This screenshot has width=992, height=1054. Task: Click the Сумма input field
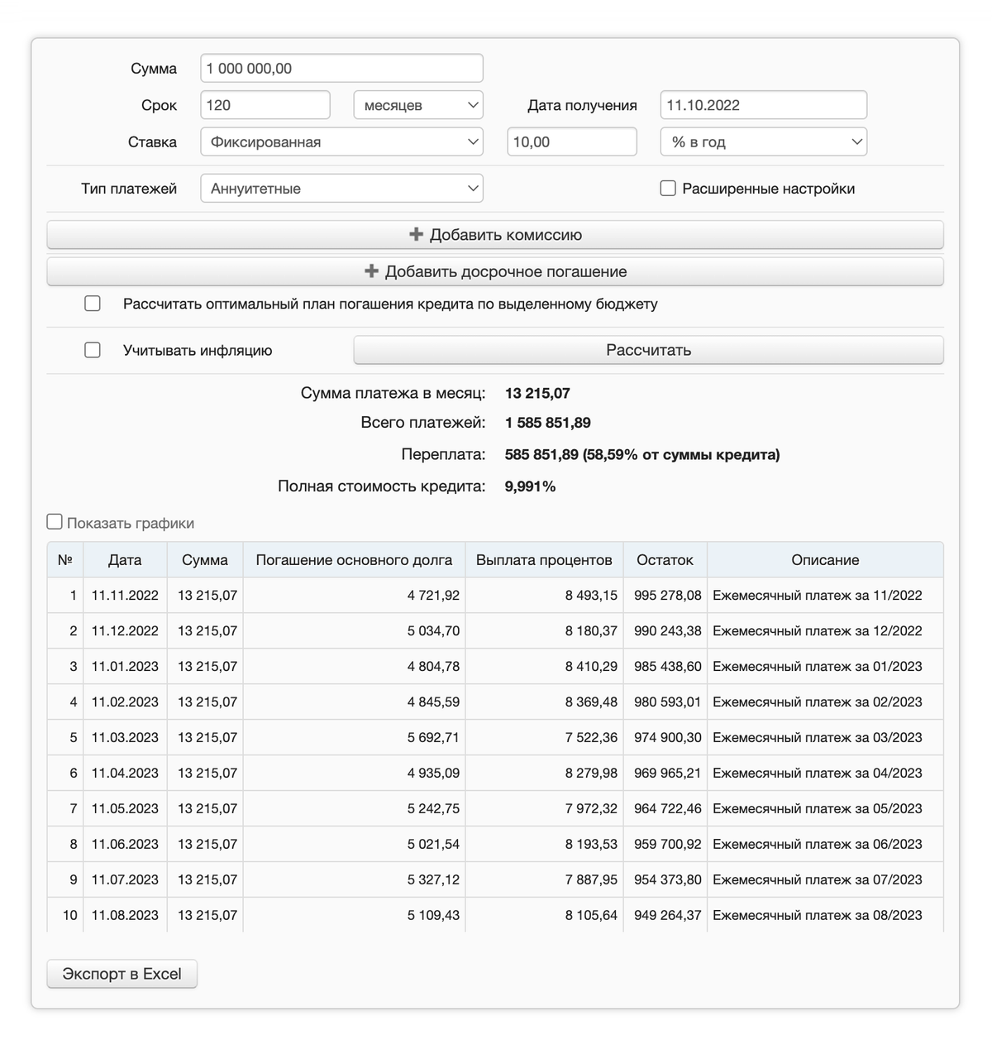click(x=341, y=69)
